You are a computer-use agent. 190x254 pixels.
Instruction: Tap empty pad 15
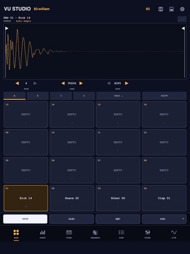pos(118,114)
